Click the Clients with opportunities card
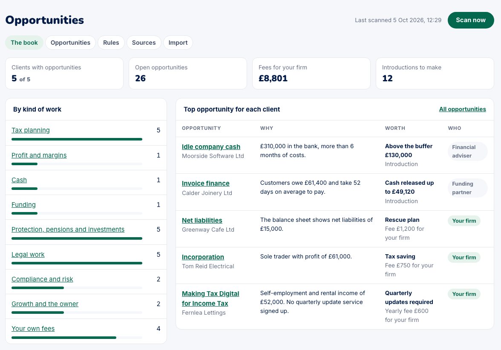The width and height of the screenshot is (501, 350). 64,73
